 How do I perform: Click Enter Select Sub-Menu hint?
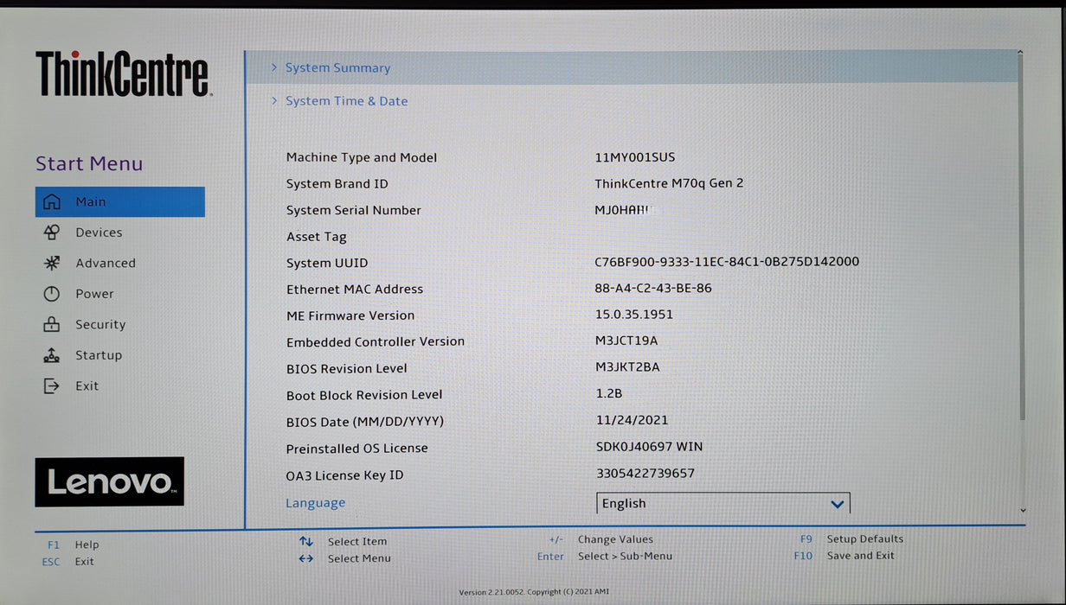[x=605, y=557]
